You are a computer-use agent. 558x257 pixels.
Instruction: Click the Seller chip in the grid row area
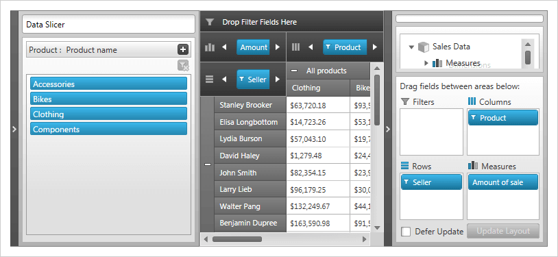253,79
